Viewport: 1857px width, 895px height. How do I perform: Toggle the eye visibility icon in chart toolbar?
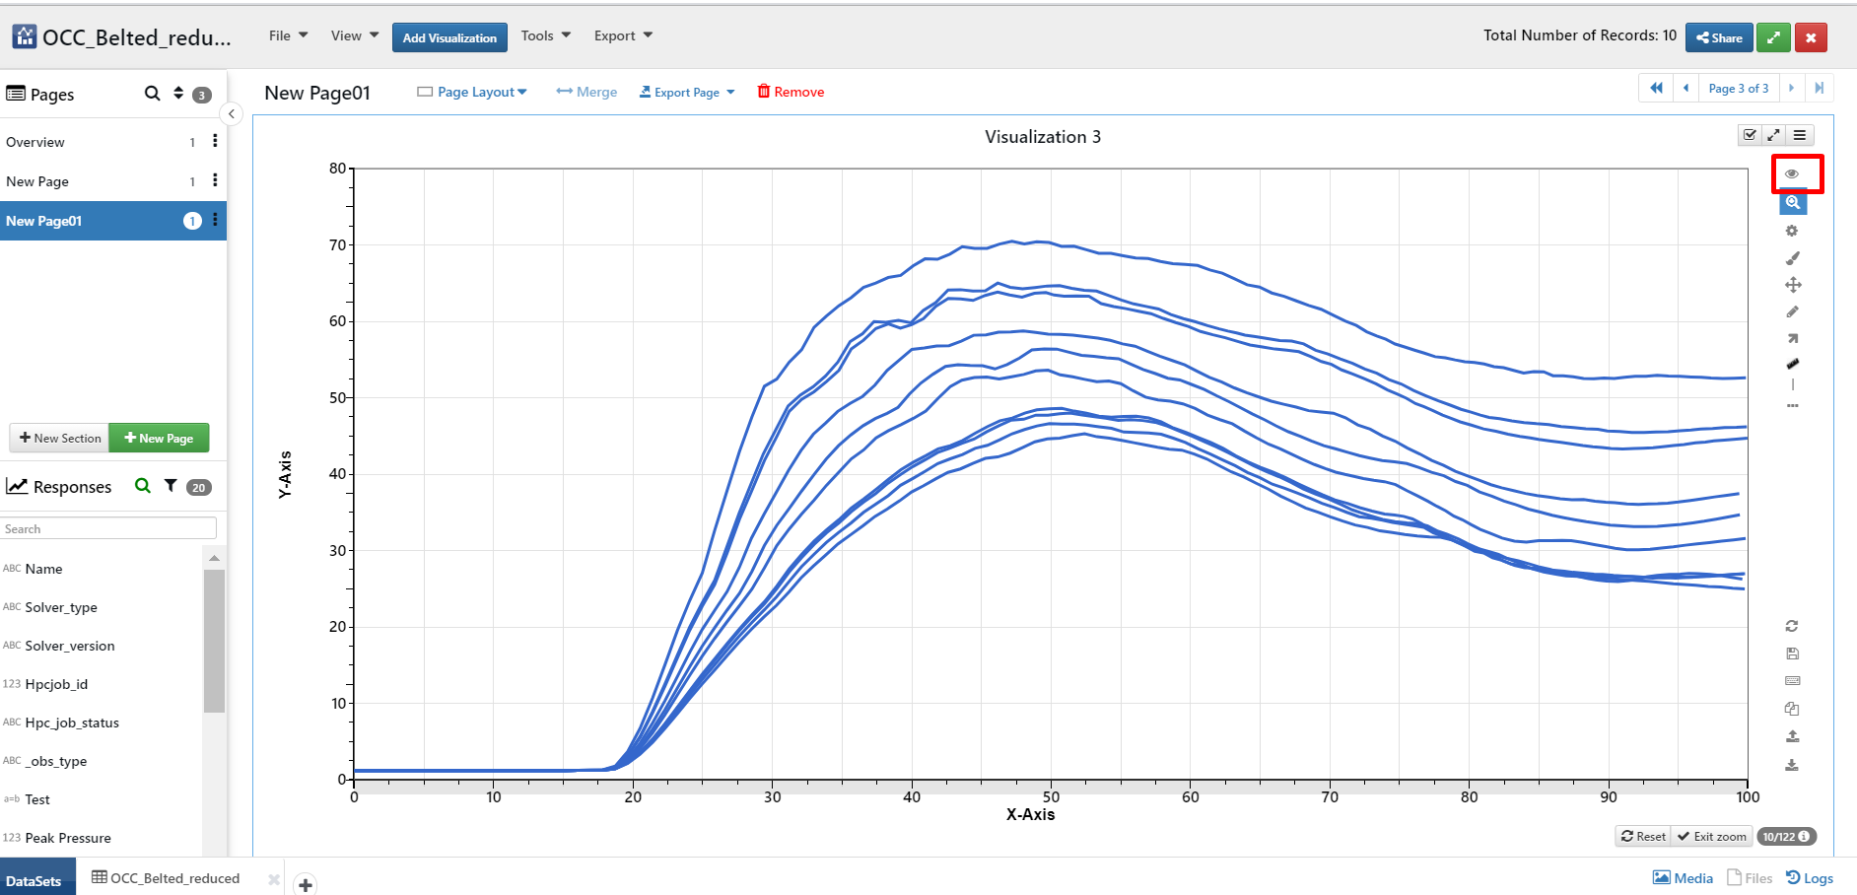tap(1792, 173)
